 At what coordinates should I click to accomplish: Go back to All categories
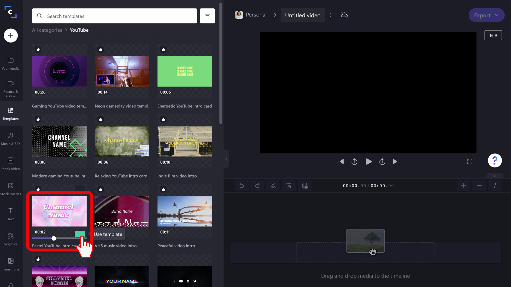47,30
